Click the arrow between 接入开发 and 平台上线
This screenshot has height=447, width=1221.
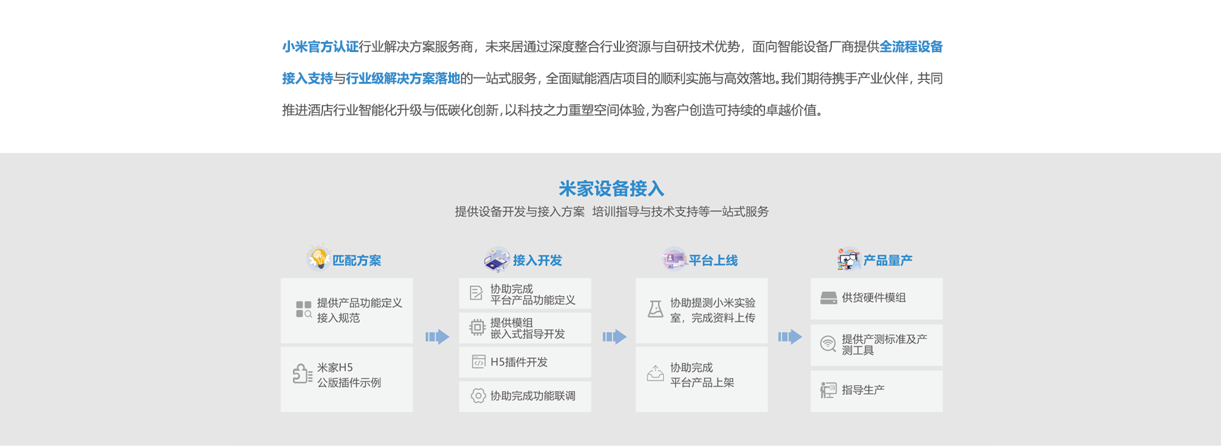point(614,337)
